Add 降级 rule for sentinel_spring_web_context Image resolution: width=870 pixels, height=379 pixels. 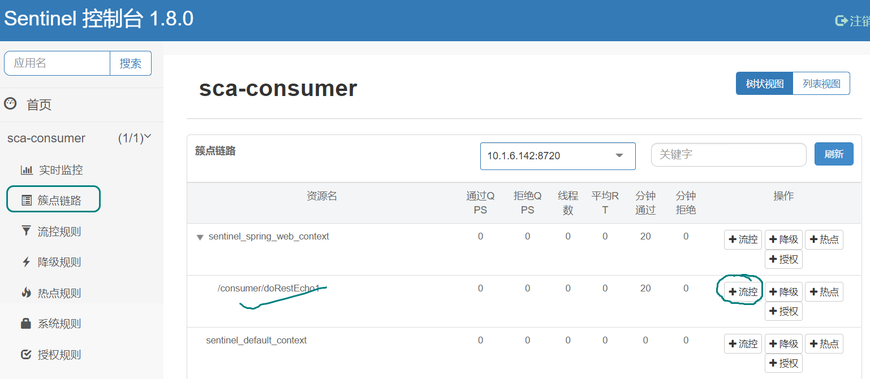pyautogui.click(x=783, y=239)
